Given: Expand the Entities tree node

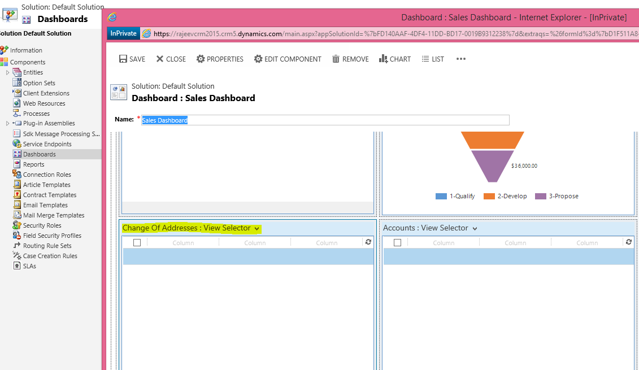Looking at the screenshot, I should (x=7, y=72).
